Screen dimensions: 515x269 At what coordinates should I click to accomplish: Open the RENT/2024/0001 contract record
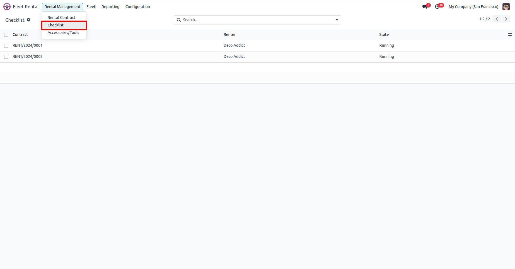[27, 45]
